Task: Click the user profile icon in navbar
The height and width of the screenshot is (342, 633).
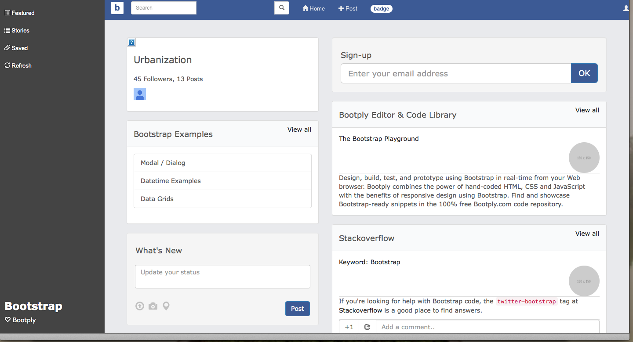Action: [626, 8]
